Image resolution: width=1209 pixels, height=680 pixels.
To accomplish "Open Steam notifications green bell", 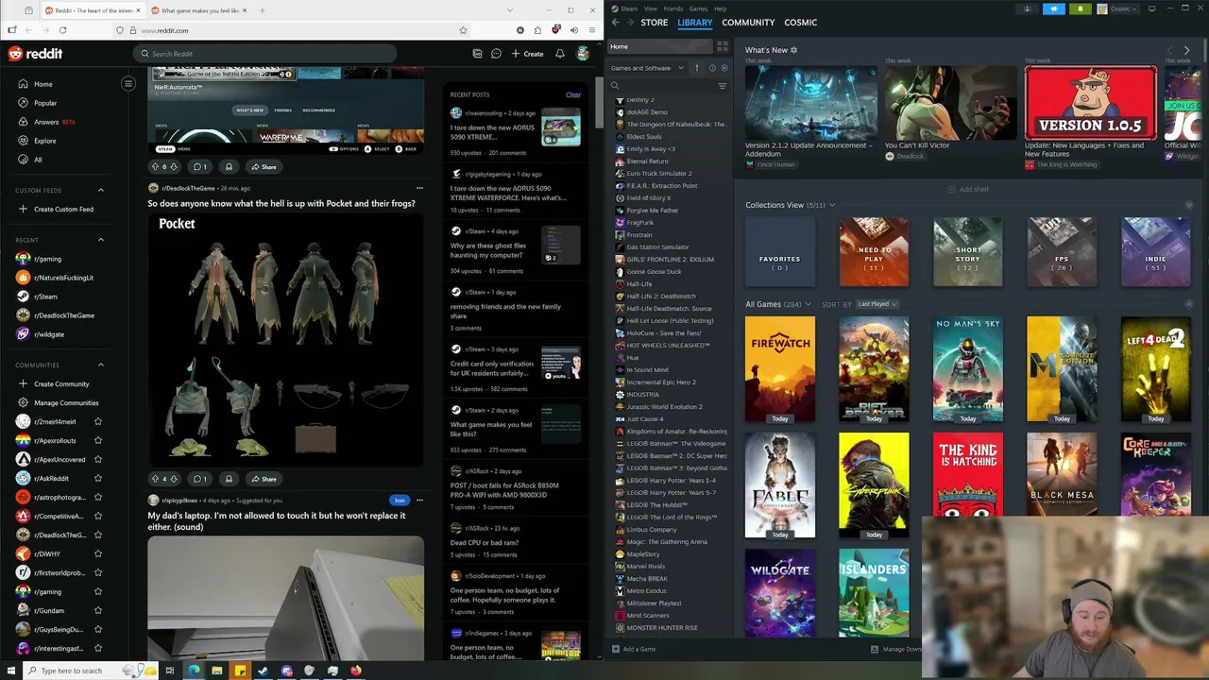I will pos(1081,8).
